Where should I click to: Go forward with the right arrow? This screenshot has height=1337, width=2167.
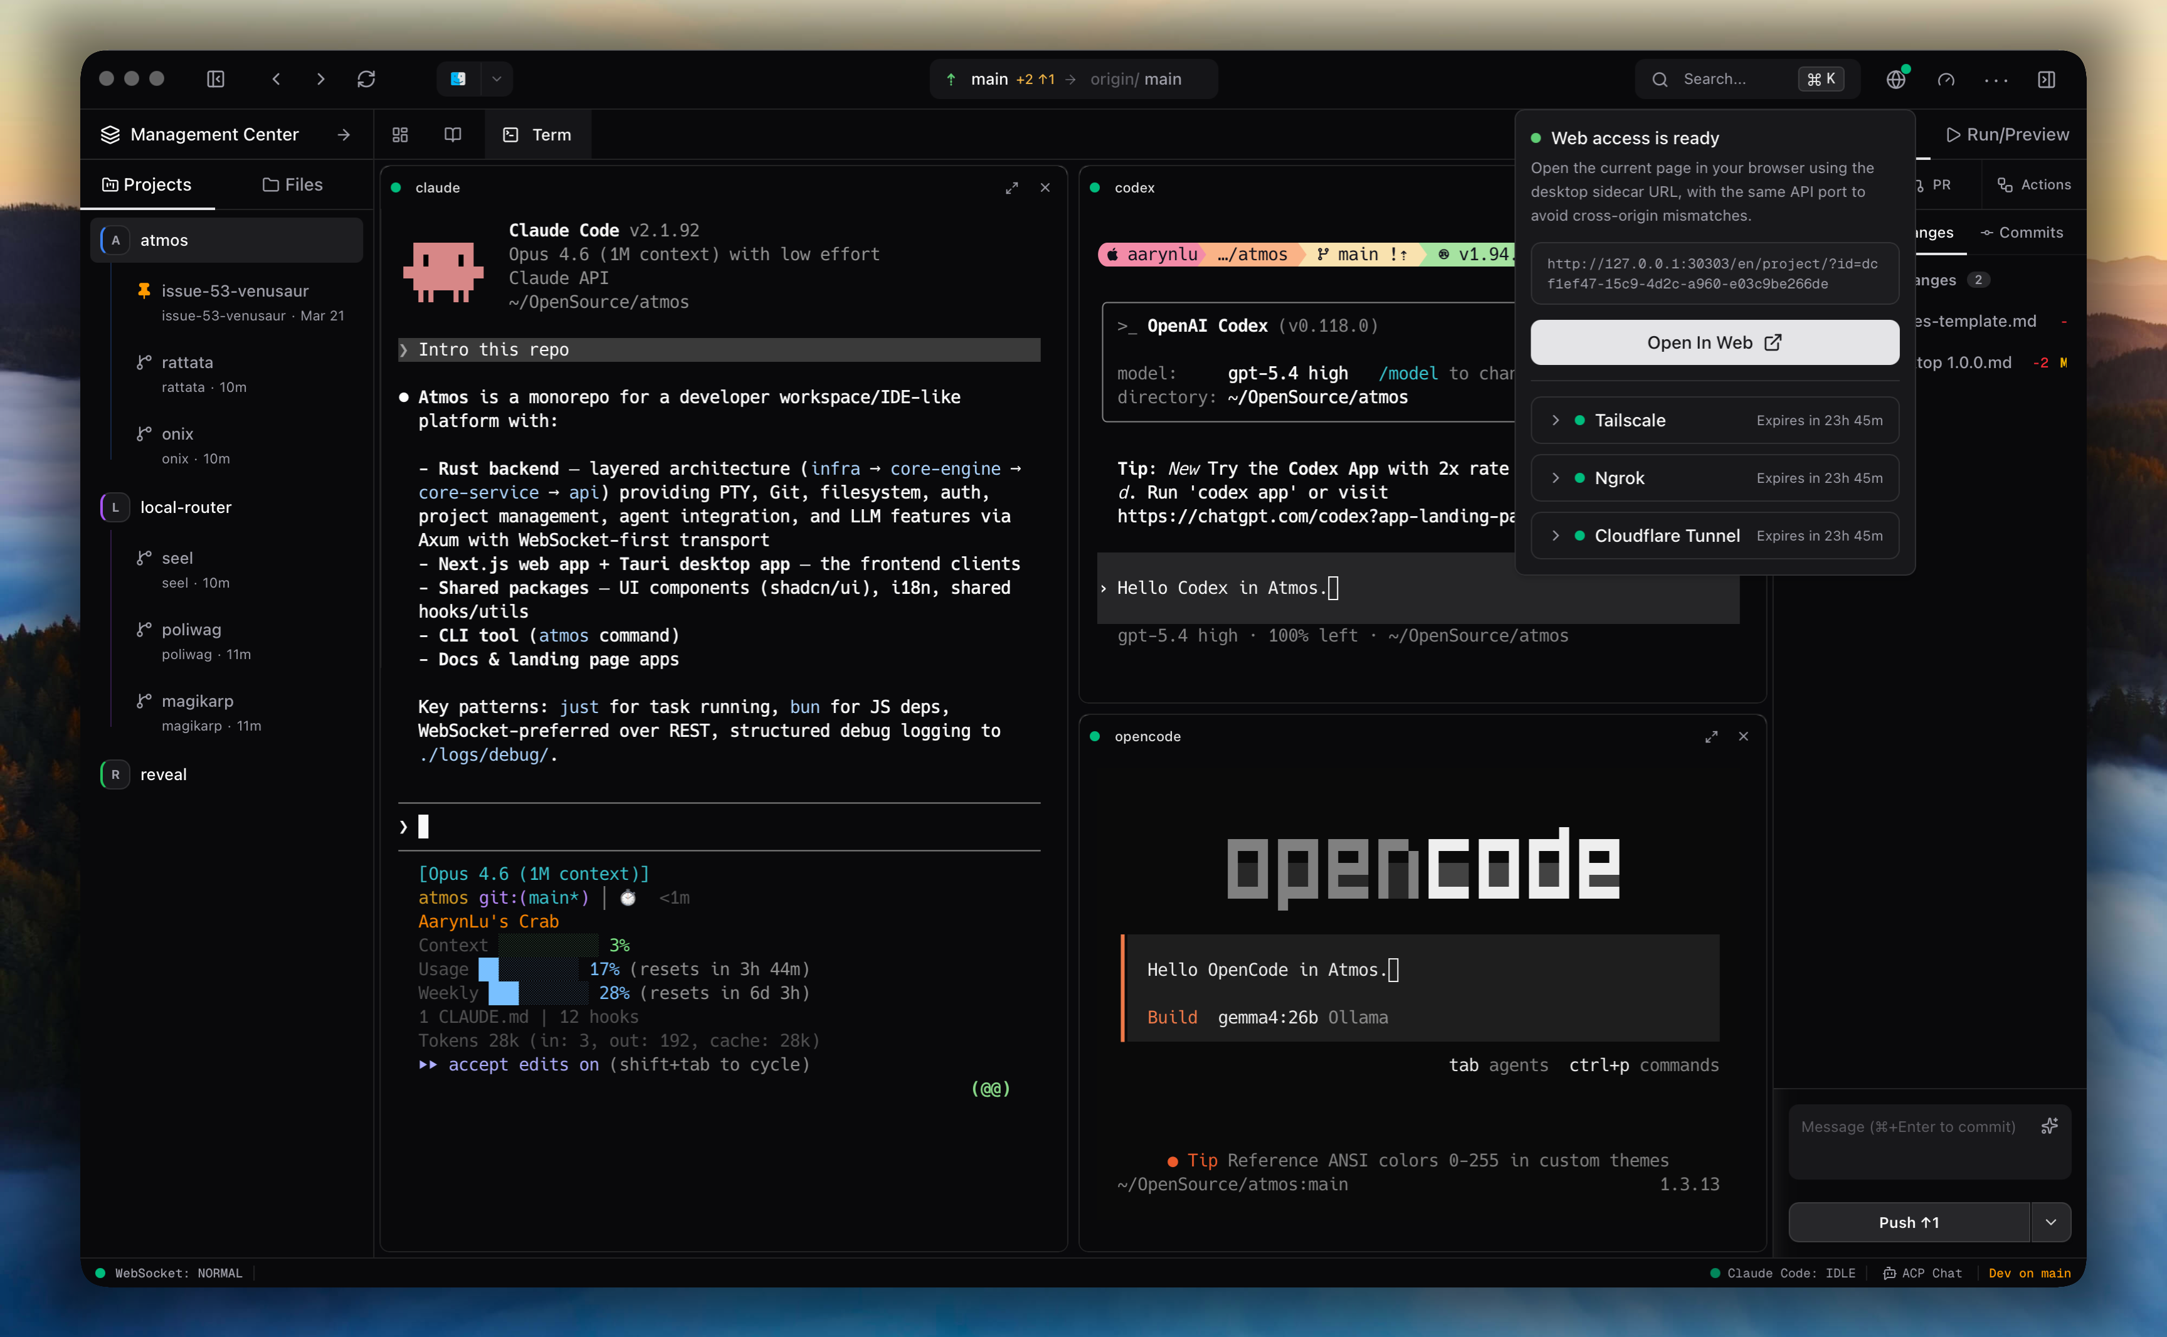(x=320, y=78)
